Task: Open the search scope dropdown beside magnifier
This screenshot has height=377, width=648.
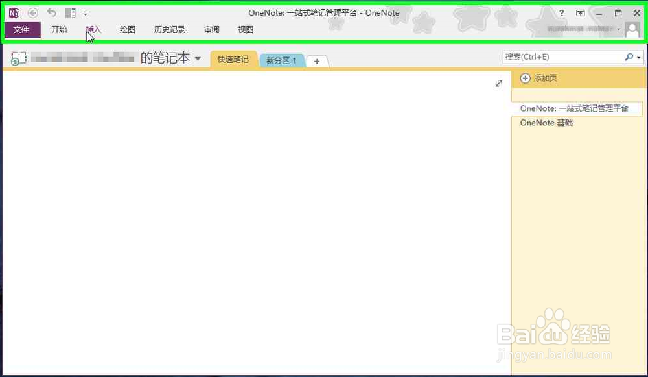Action: click(x=639, y=56)
